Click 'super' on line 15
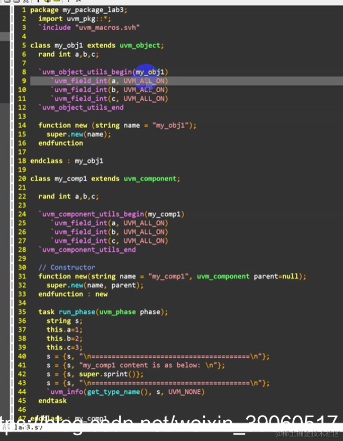Image resolution: width=343 pixels, height=441 pixels. point(57,135)
